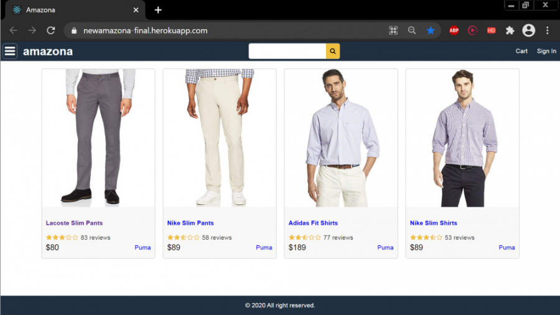Click the 77 reviews star rating
Viewport: 560px width, 315px height.
[320, 238]
